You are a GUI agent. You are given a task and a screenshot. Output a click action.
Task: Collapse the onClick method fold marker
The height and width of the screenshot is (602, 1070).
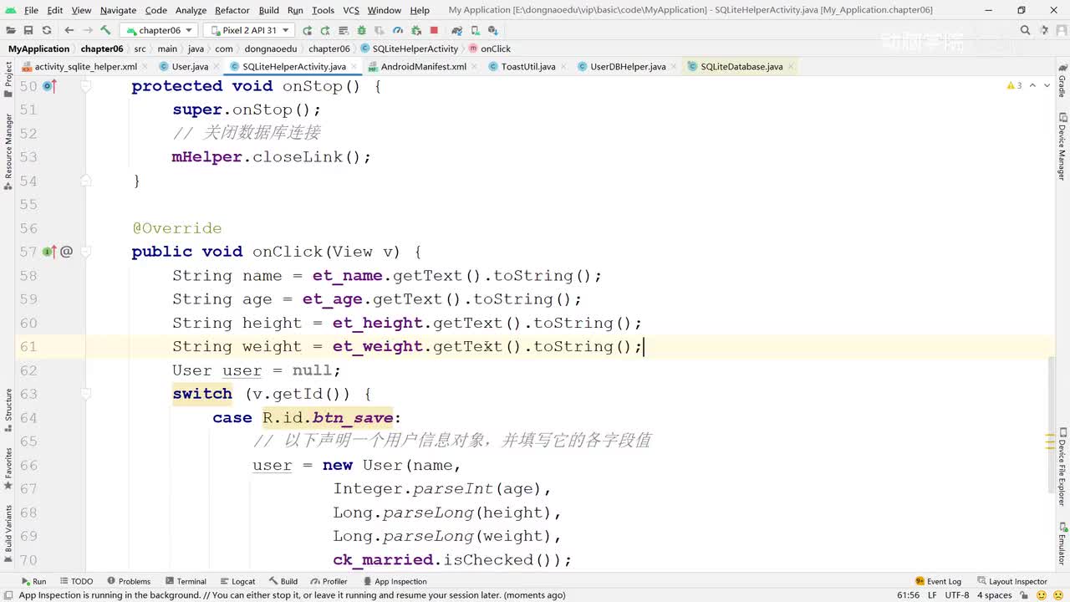pos(85,251)
